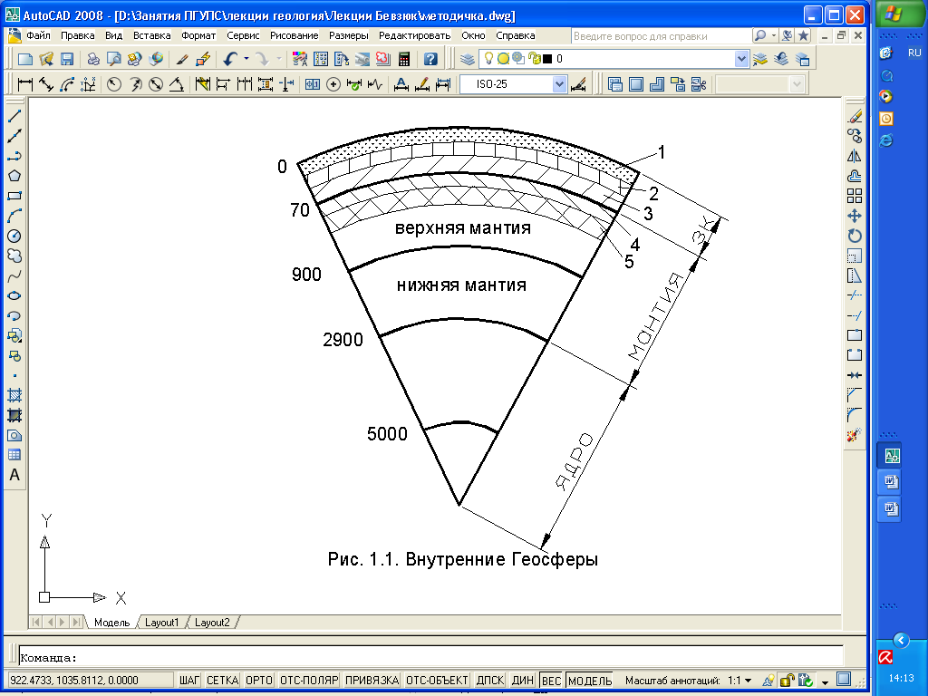This screenshot has height=696, width=928.
Task: Toggle ОРТО ortho mode
Action: pyautogui.click(x=258, y=680)
